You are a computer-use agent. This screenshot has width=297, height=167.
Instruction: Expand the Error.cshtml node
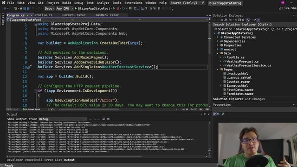tap(220, 86)
